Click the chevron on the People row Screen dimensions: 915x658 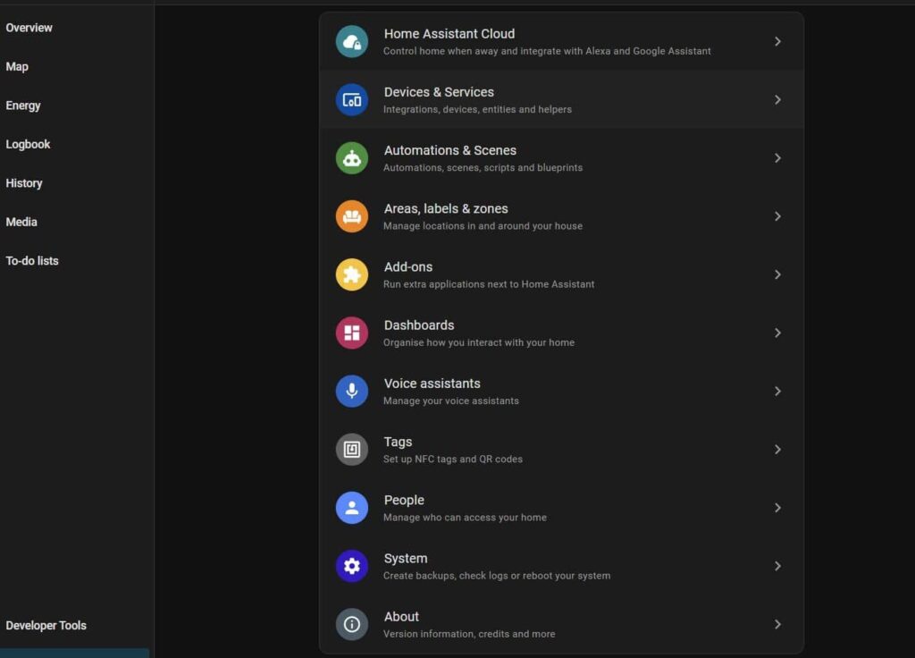pos(778,508)
